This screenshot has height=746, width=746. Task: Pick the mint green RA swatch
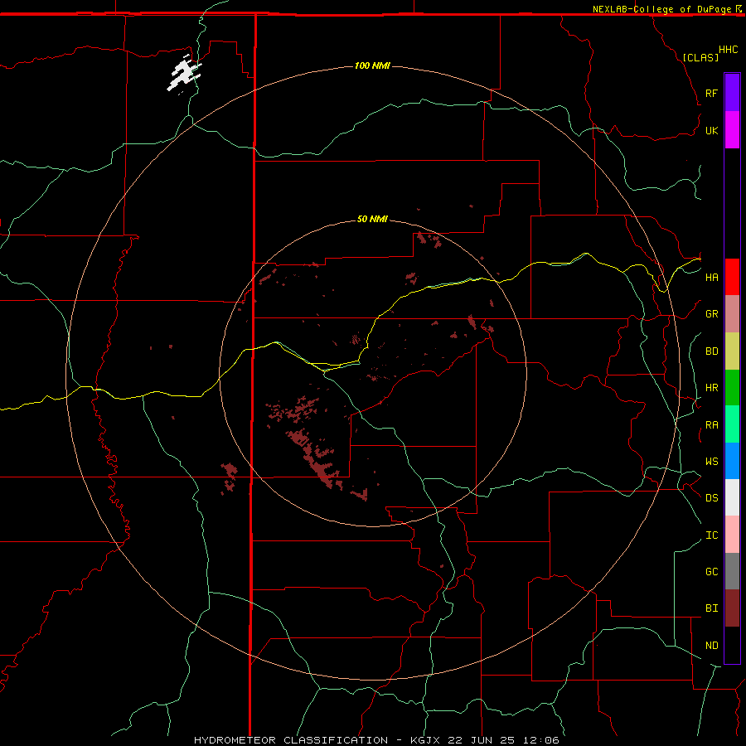(732, 424)
